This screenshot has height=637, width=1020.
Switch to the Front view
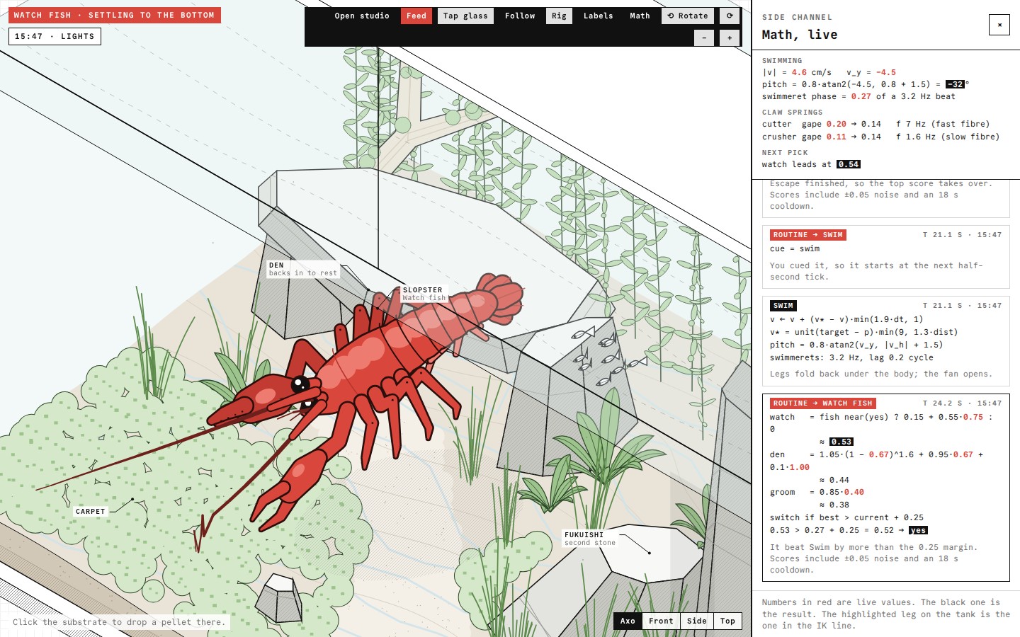point(661,621)
